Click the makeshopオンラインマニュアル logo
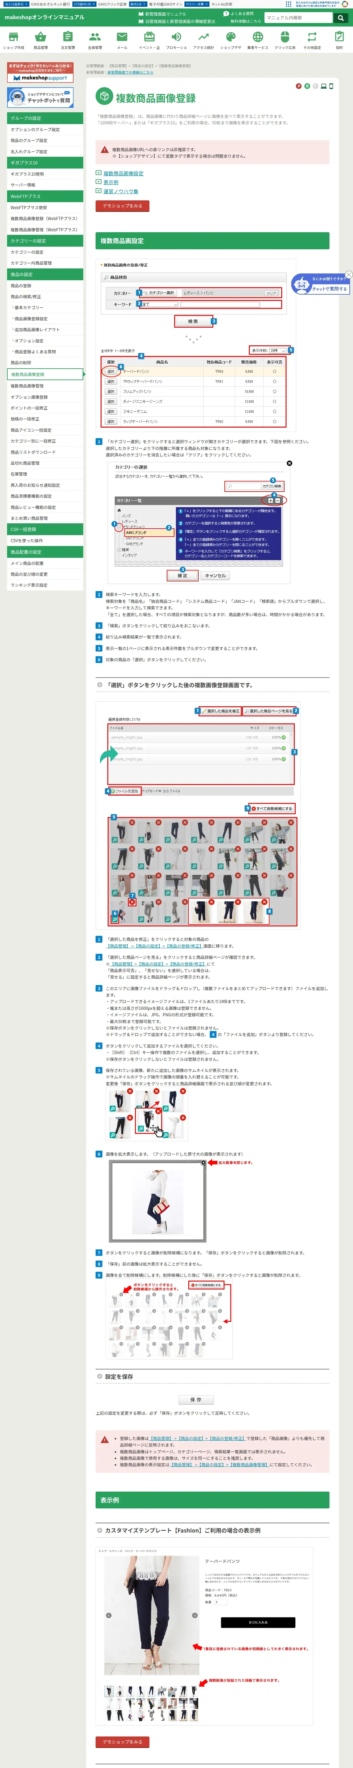353x1768 pixels. click(44, 17)
